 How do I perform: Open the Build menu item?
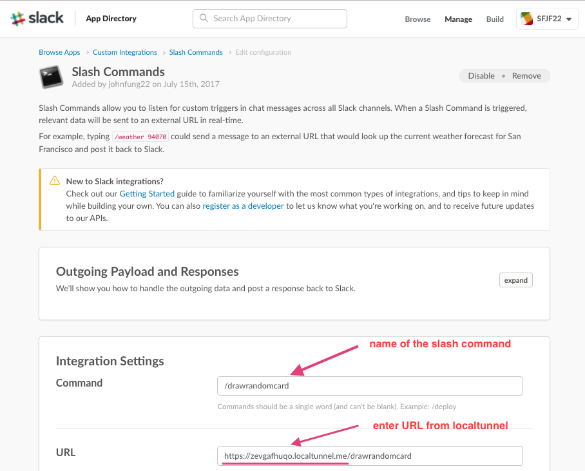tap(495, 19)
